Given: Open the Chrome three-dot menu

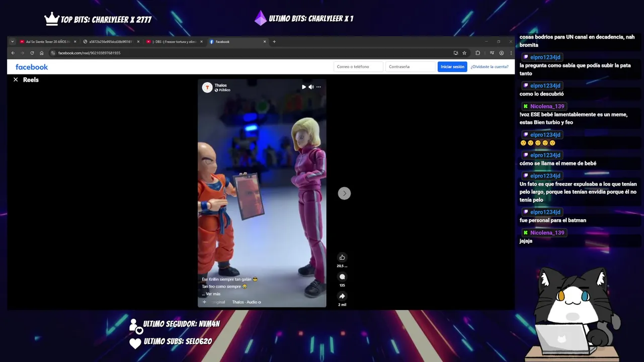Looking at the screenshot, I should (511, 53).
